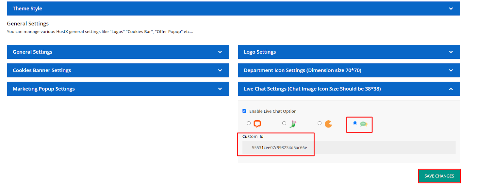Image resolution: width=477 pixels, height=188 pixels.
Task: Click the Live Chat Settings header title
Action: point(312,89)
